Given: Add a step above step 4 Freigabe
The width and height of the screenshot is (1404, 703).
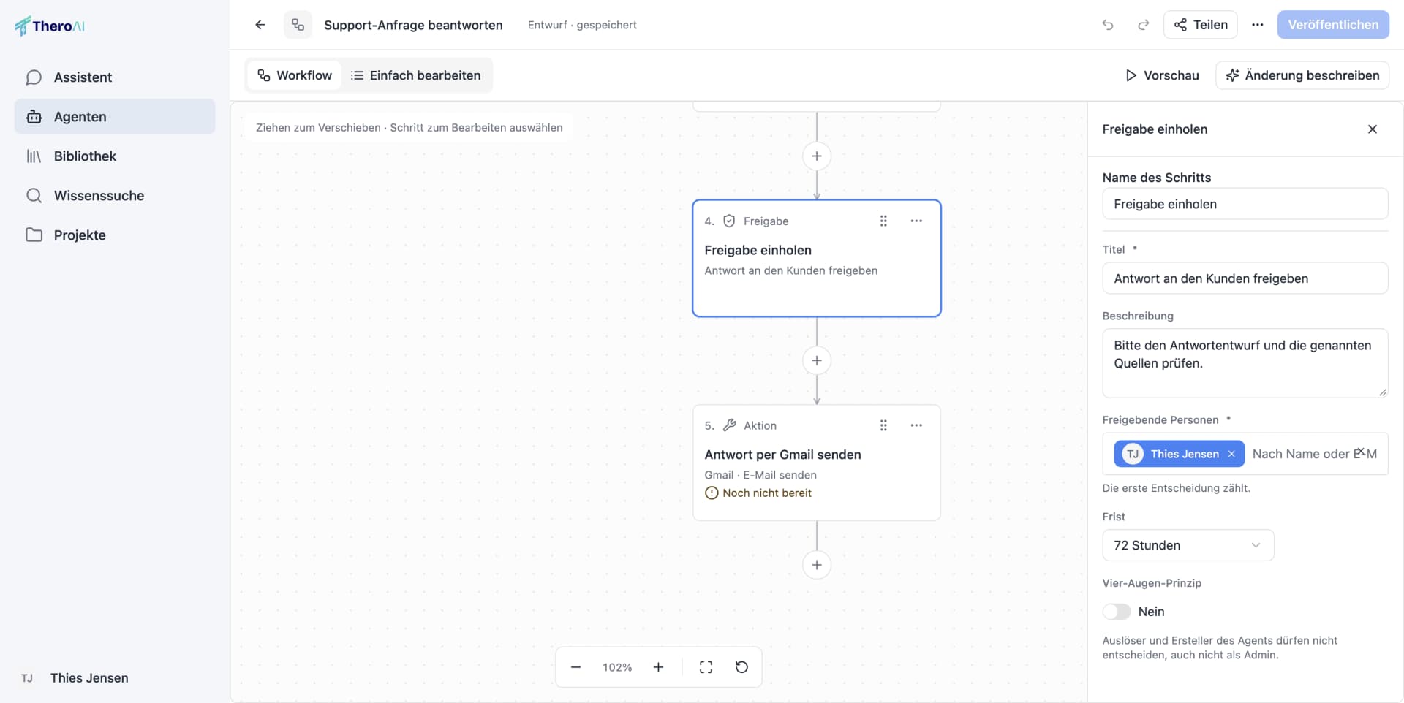Looking at the screenshot, I should (x=817, y=156).
